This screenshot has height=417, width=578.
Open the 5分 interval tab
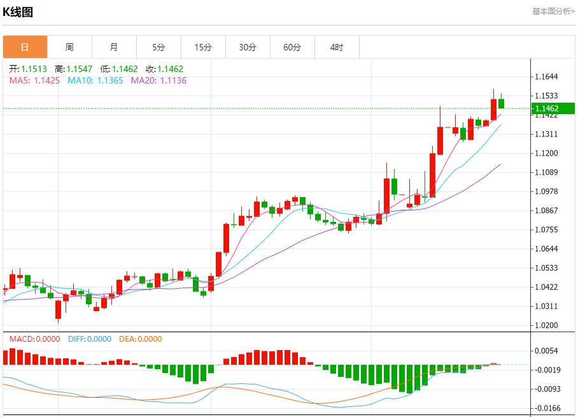coord(159,47)
